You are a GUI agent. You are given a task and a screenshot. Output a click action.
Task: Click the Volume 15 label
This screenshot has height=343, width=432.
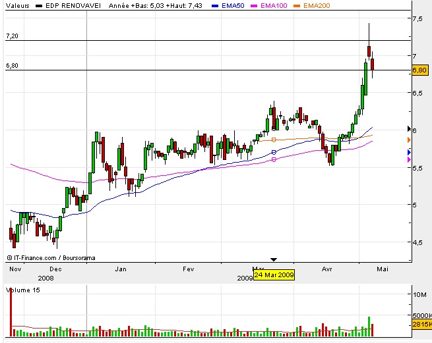pos(23,290)
